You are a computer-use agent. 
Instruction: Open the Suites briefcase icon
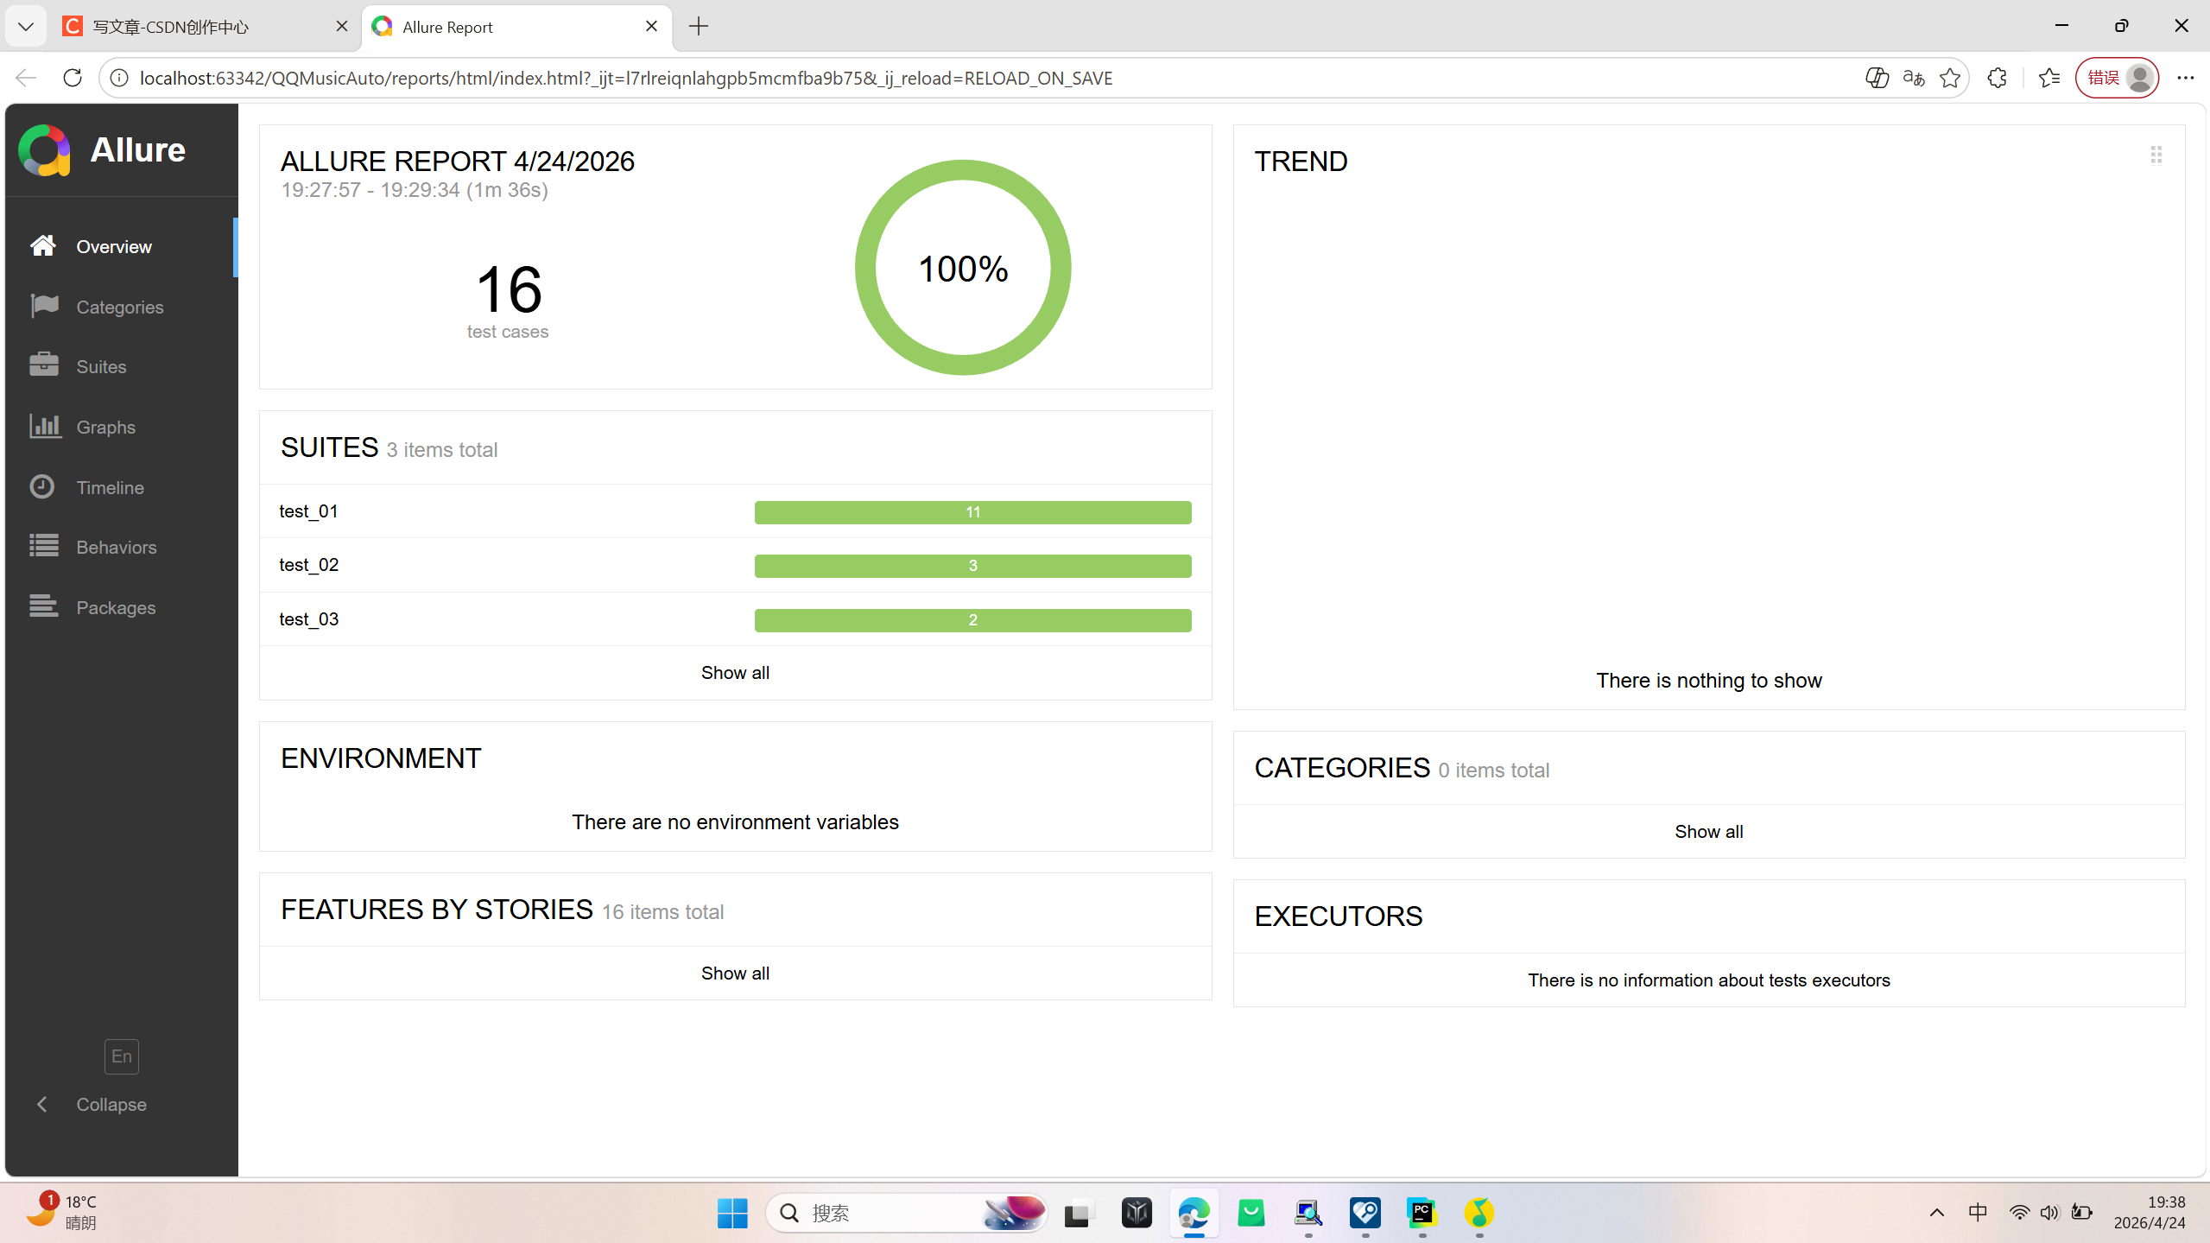tap(43, 366)
